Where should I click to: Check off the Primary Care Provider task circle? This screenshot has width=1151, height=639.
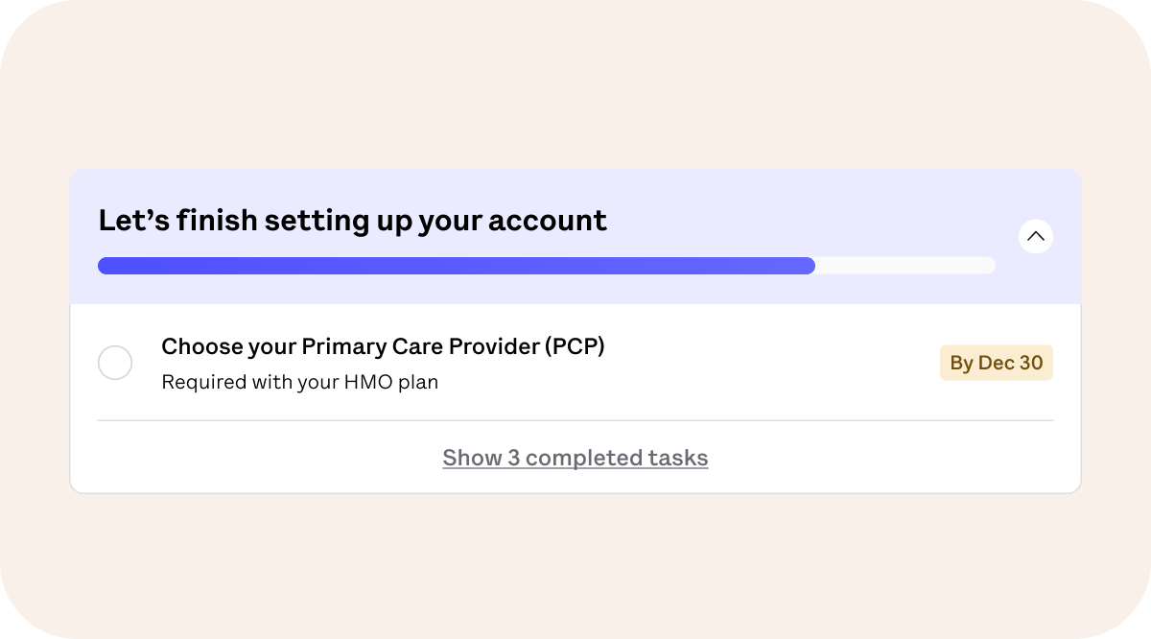(x=115, y=363)
